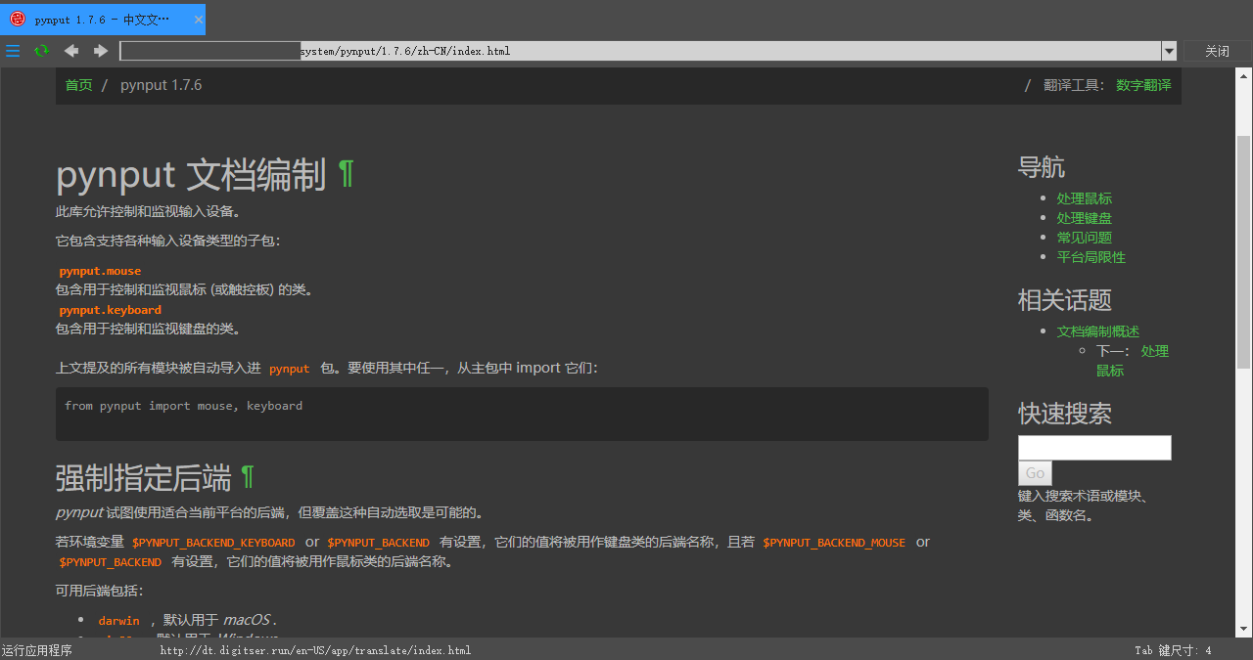
Task: Expand the address bar dropdown arrow
Action: pos(1169,51)
